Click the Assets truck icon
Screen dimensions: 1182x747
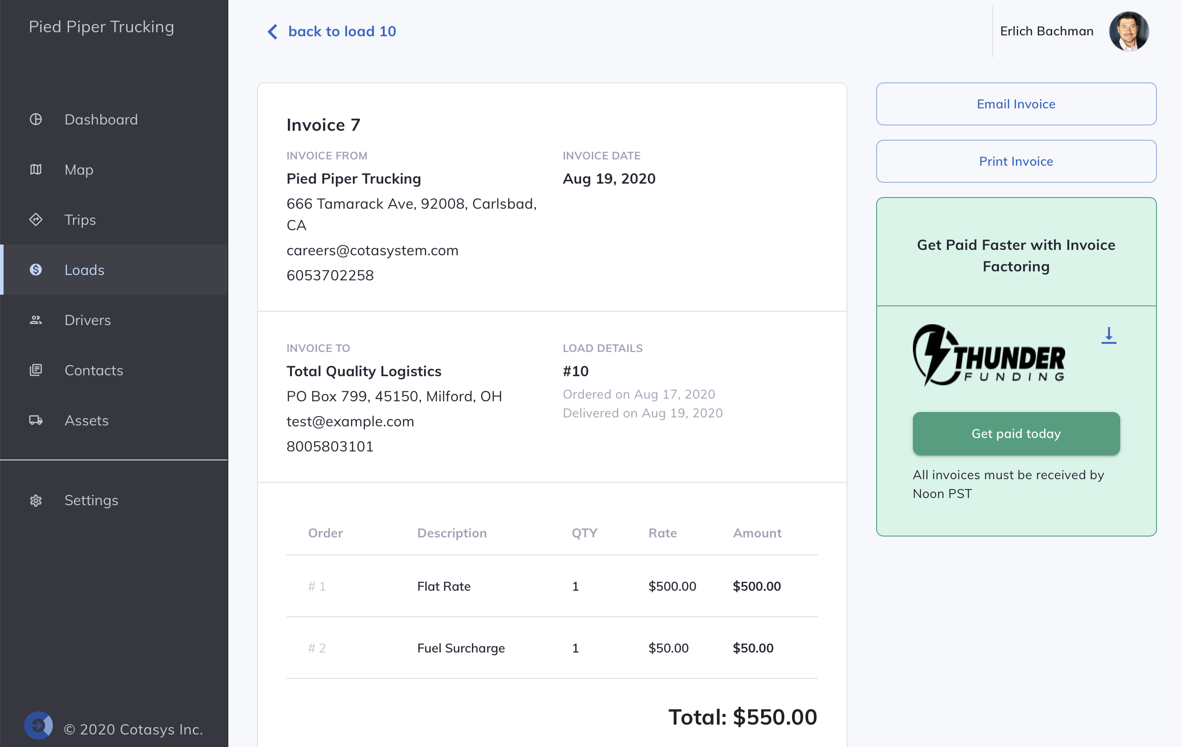pyautogui.click(x=36, y=421)
